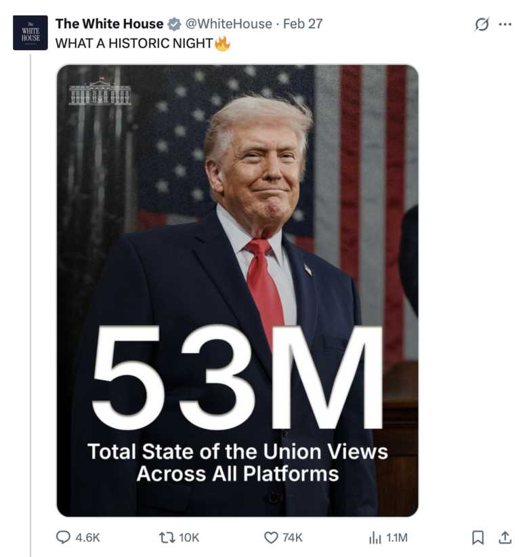Screen dimensions: 527x557
Task: Click the 74K likes count
Action: [292, 537]
